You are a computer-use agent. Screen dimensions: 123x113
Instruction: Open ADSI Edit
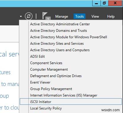pos(71,56)
